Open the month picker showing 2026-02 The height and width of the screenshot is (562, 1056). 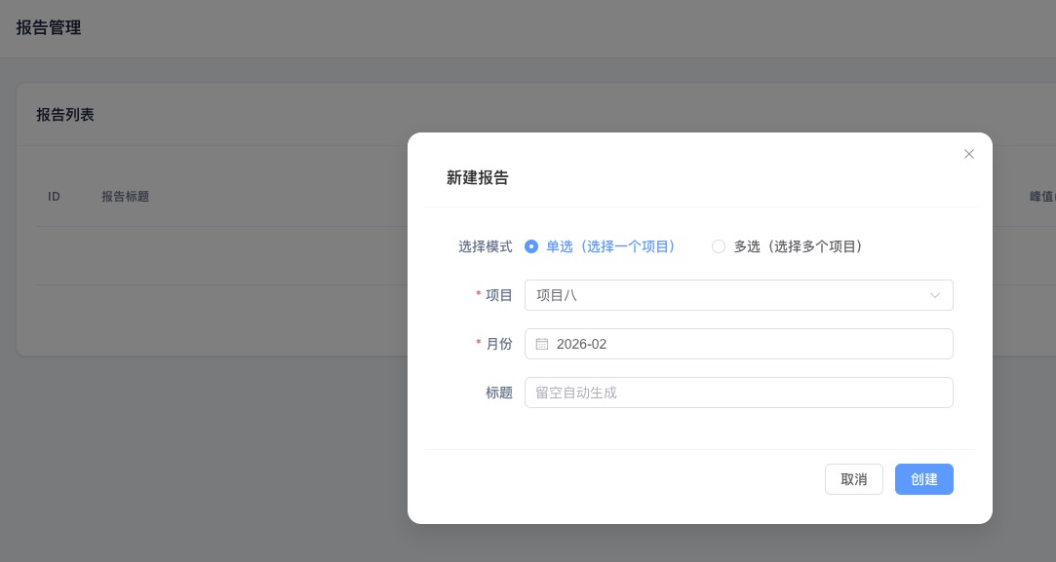point(739,344)
